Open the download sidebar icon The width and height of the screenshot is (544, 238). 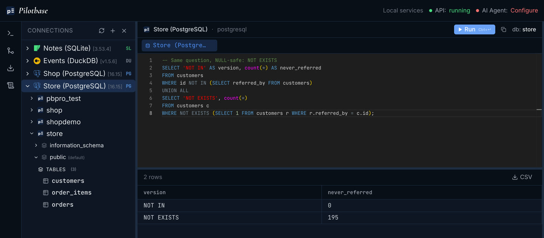tap(11, 68)
